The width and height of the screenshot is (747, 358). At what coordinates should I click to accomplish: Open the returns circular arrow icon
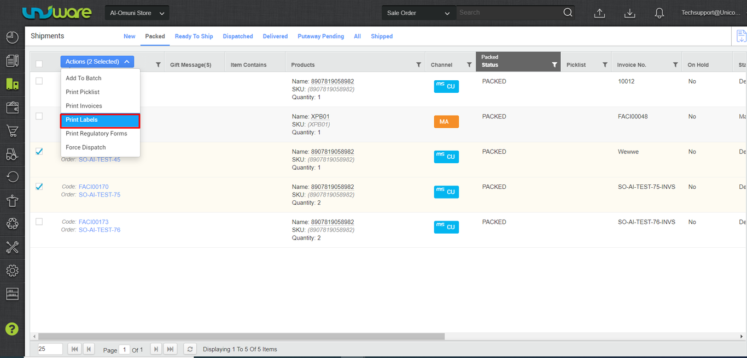12,177
